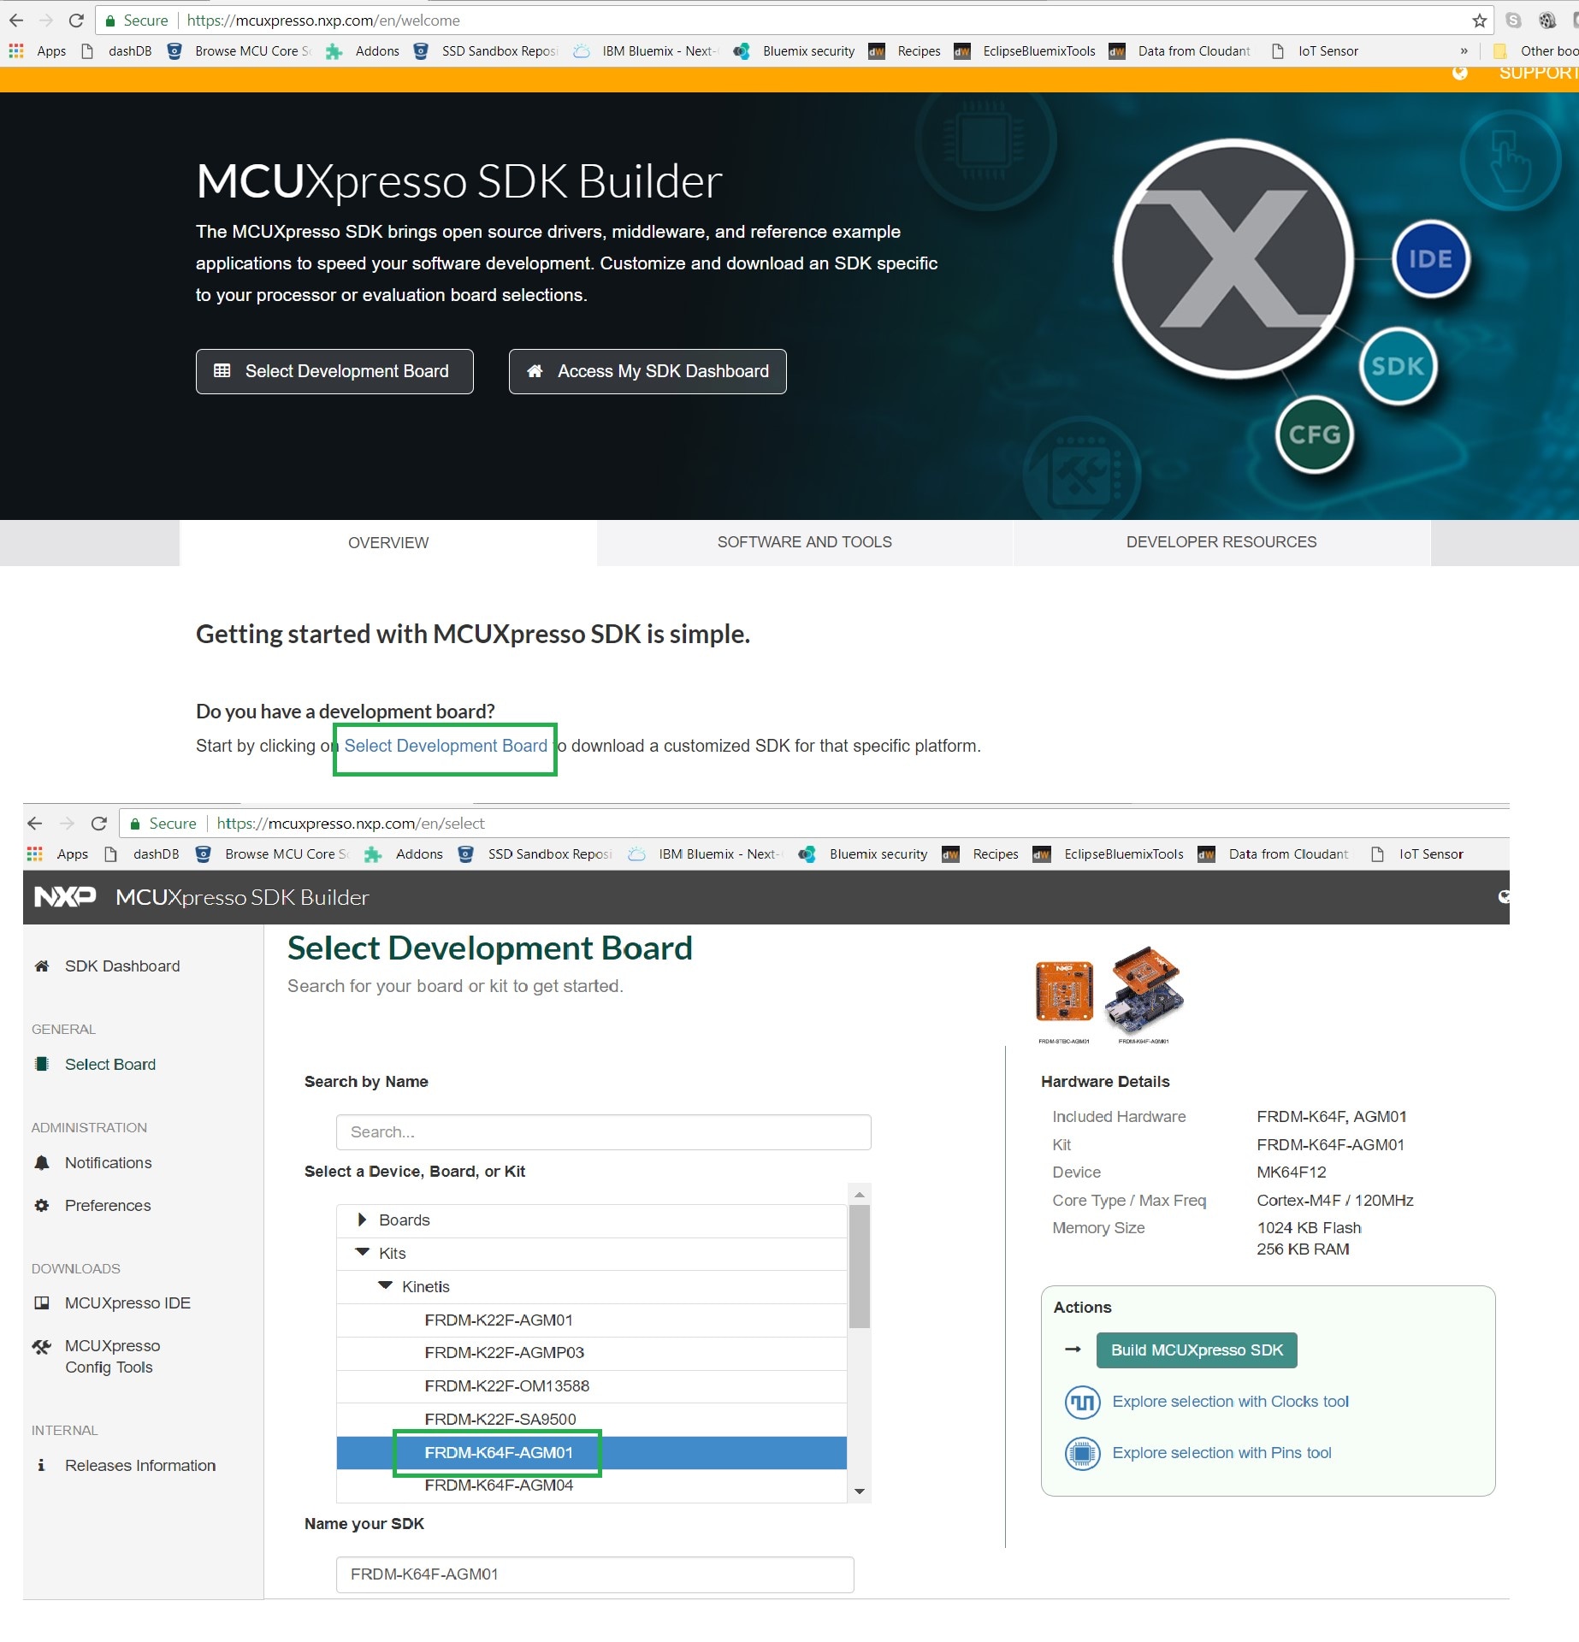1579x1642 pixels.
Task: Open Notifications via the bell icon
Action: tap(40, 1162)
